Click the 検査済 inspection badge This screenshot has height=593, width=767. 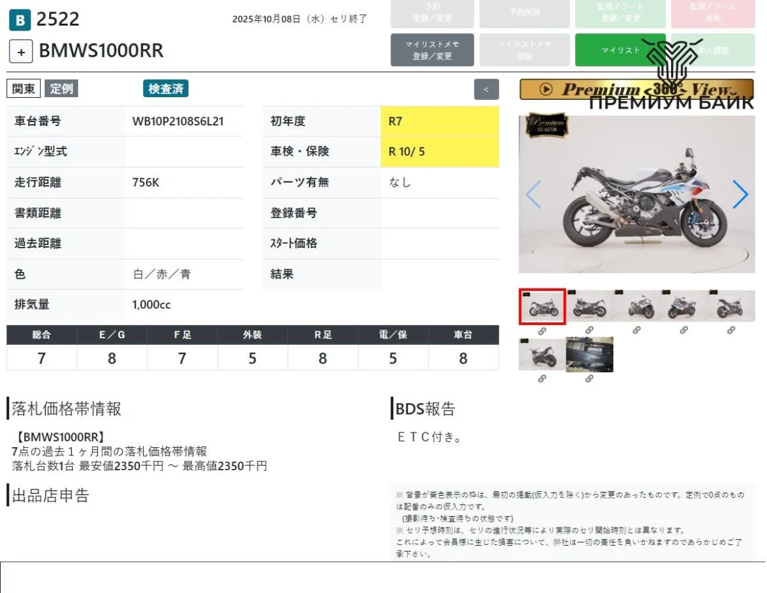point(166,89)
